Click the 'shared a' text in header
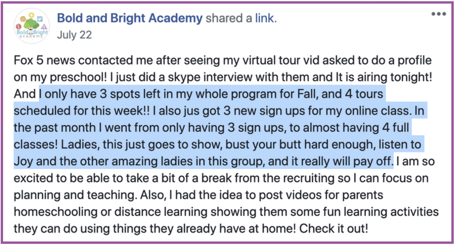Image resolution: width=455 pixels, height=245 pixels. click(x=229, y=18)
